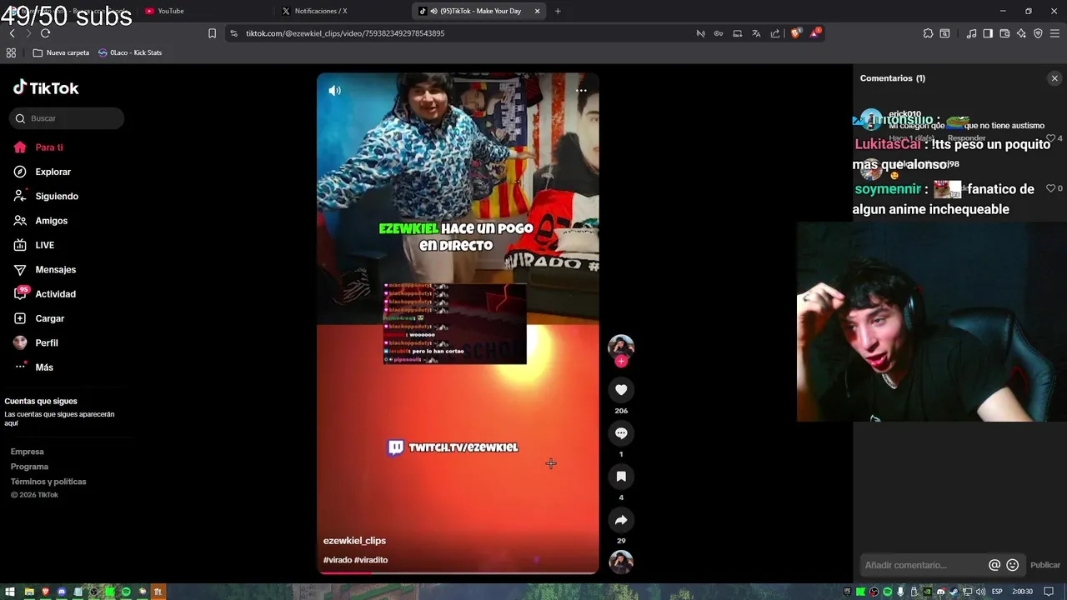The width and height of the screenshot is (1067, 600).
Task: Expand Programa footer section
Action: [x=29, y=467]
